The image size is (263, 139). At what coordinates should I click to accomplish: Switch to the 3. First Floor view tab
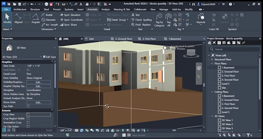pyautogui.click(x=149, y=39)
